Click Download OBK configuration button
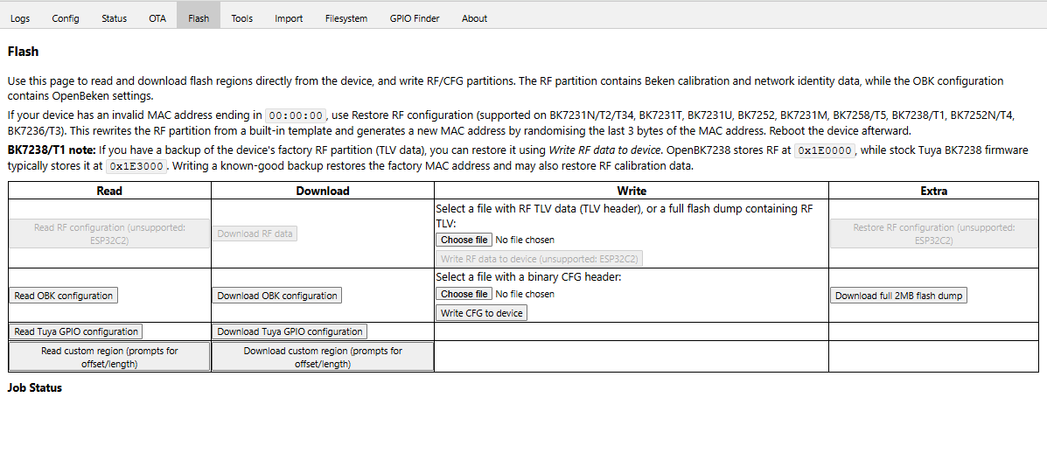Viewport: 1047px width, 474px height. [x=277, y=295]
